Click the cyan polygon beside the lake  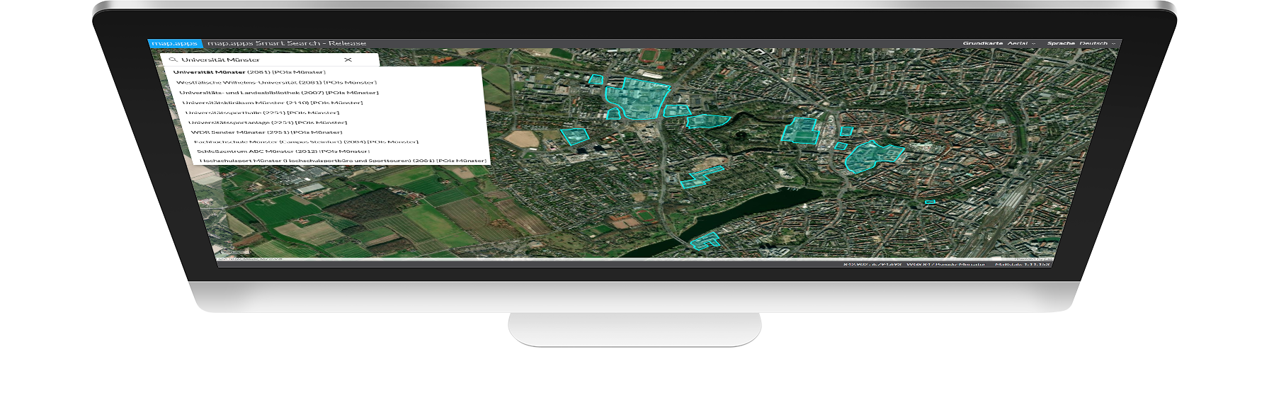pyautogui.click(x=705, y=241)
